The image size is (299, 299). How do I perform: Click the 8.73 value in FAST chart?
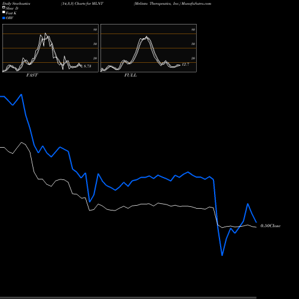click(87, 66)
